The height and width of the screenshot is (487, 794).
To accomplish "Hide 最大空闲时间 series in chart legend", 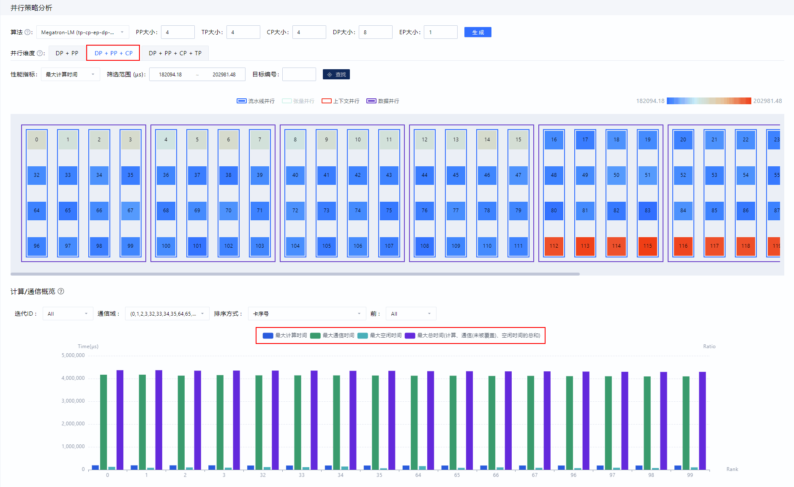I will 379,335.
